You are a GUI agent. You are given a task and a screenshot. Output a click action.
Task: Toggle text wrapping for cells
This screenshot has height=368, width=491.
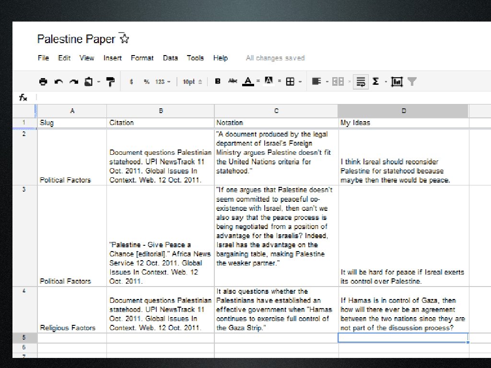click(361, 82)
